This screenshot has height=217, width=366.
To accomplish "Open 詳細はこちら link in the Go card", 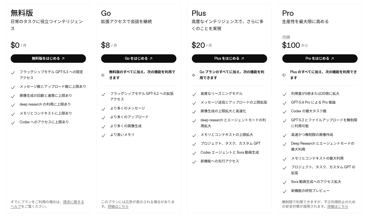I will (118, 206).
